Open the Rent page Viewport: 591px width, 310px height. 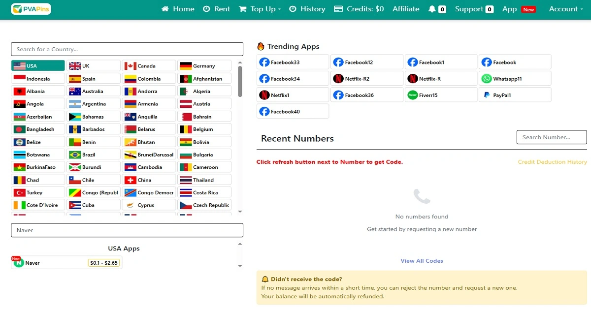[x=216, y=9]
